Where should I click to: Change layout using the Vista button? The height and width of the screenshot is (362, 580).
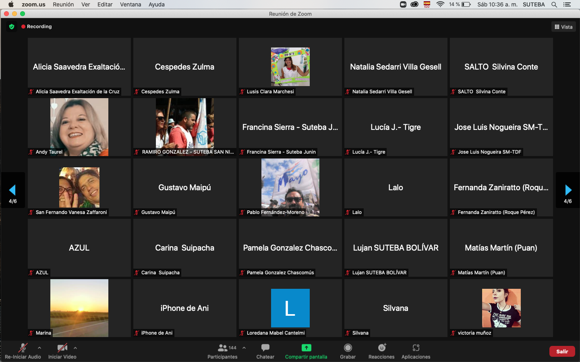coord(563,27)
